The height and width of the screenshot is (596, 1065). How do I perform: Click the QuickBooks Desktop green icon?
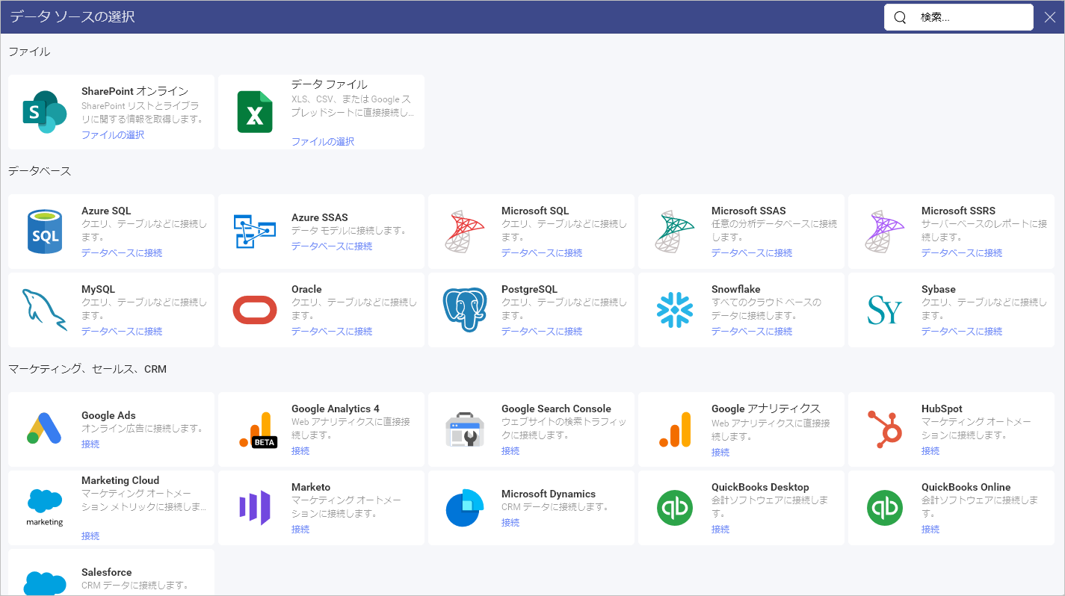pyautogui.click(x=675, y=508)
